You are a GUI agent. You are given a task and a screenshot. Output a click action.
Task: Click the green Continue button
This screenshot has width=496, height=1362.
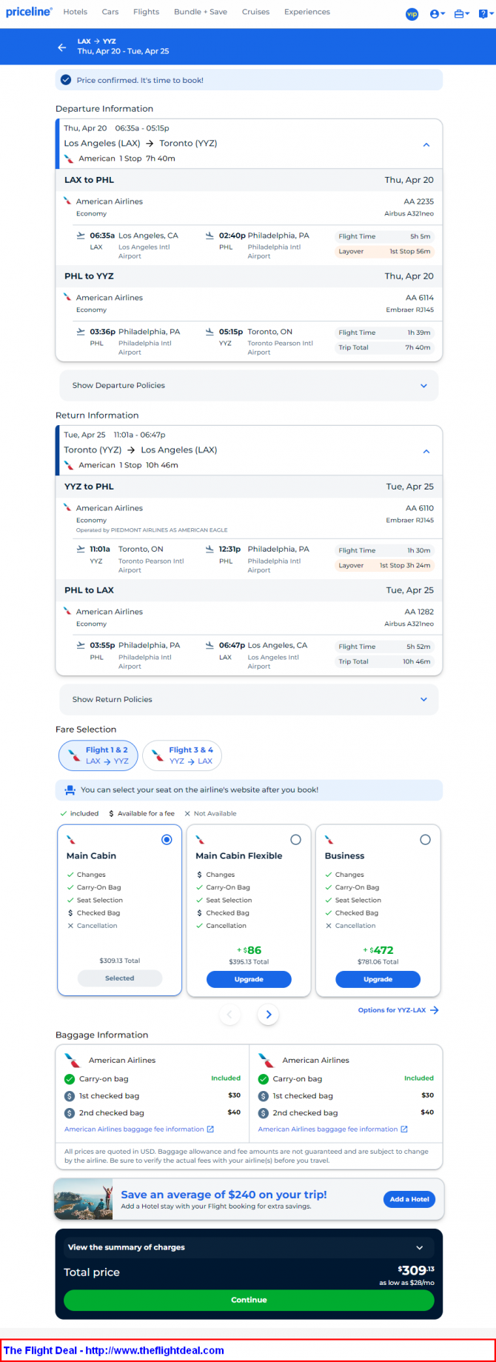click(x=249, y=1300)
